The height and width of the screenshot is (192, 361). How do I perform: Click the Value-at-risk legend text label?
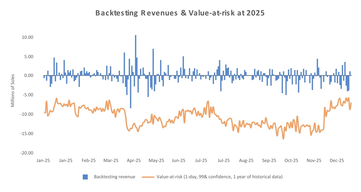[x=220, y=177]
